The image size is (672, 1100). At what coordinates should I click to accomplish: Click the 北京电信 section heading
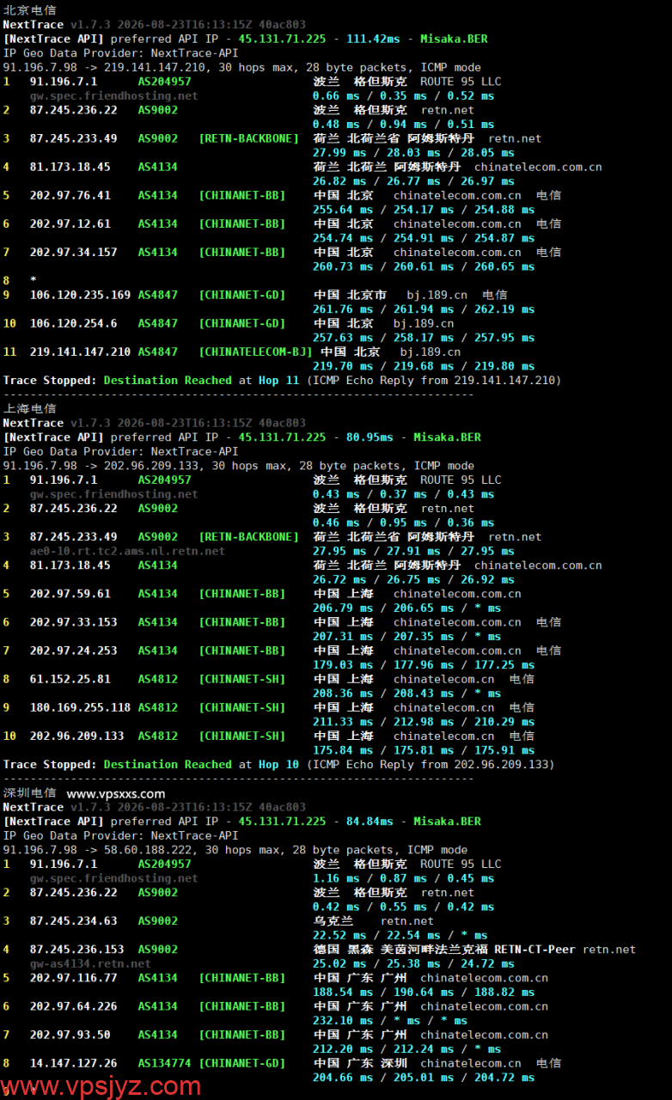click(30, 10)
